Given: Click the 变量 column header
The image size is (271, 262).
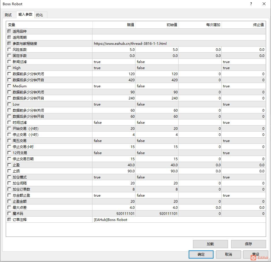Looking at the screenshot, I should pos(49,25).
